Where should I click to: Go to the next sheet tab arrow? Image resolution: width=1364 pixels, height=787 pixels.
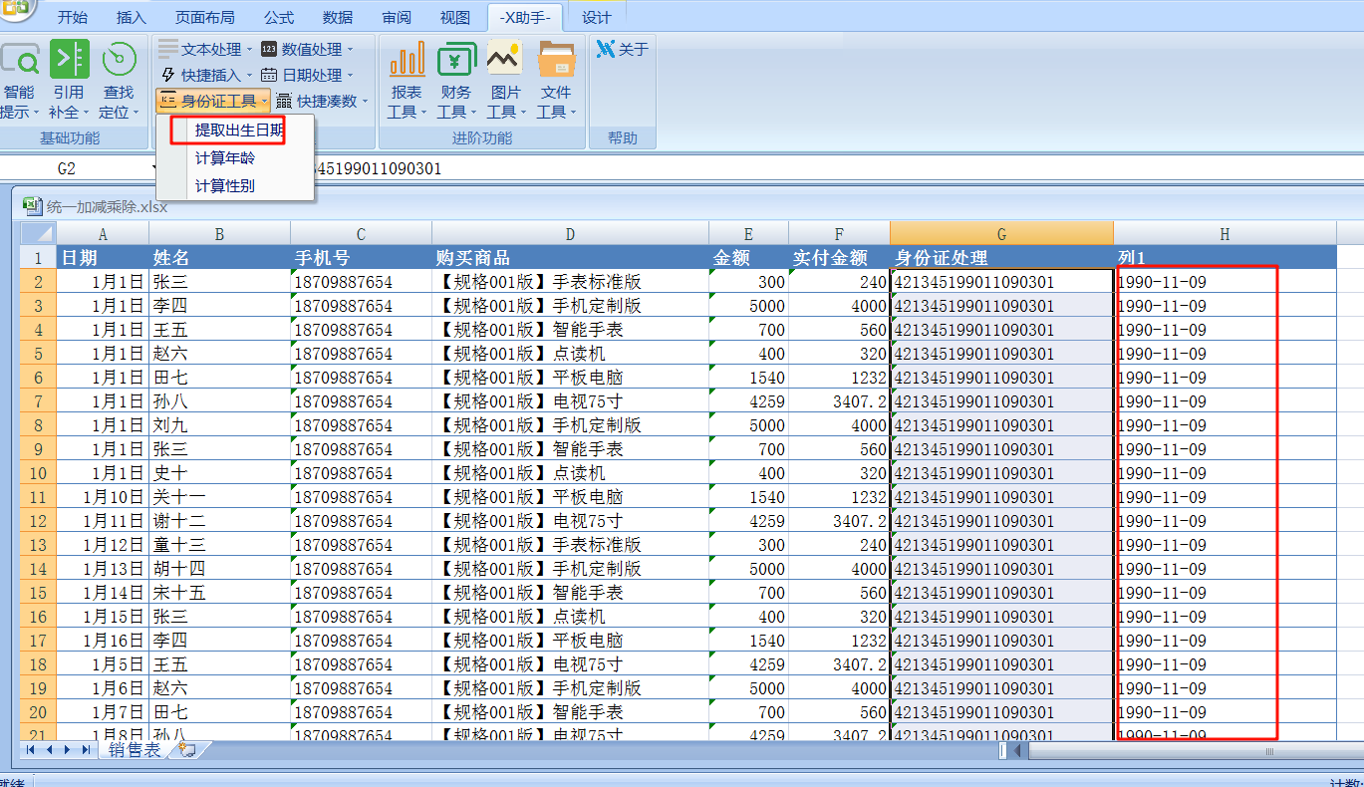[x=67, y=750]
